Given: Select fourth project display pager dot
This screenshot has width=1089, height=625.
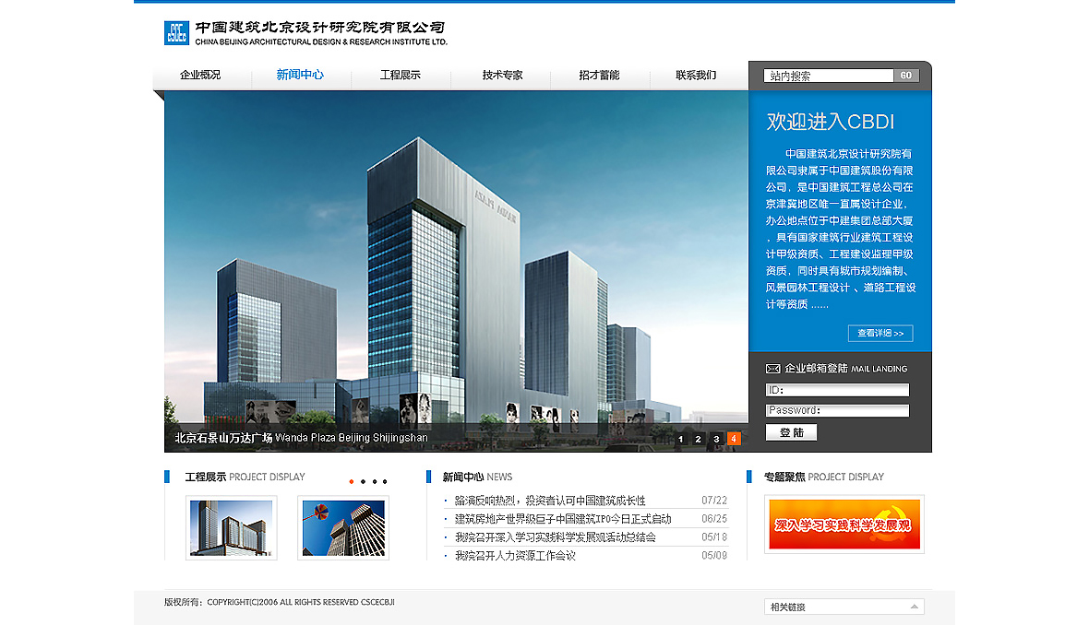Looking at the screenshot, I should coord(385,481).
